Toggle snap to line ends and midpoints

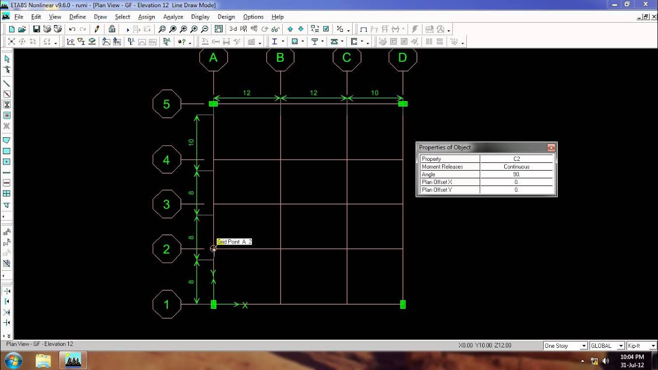(x=7, y=302)
